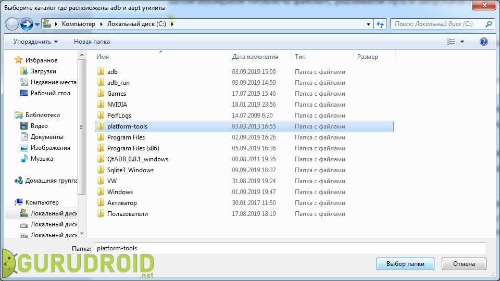The image size is (500, 281).
Task: Click the search magnifier icon
Action: click(x=489, y=24)
